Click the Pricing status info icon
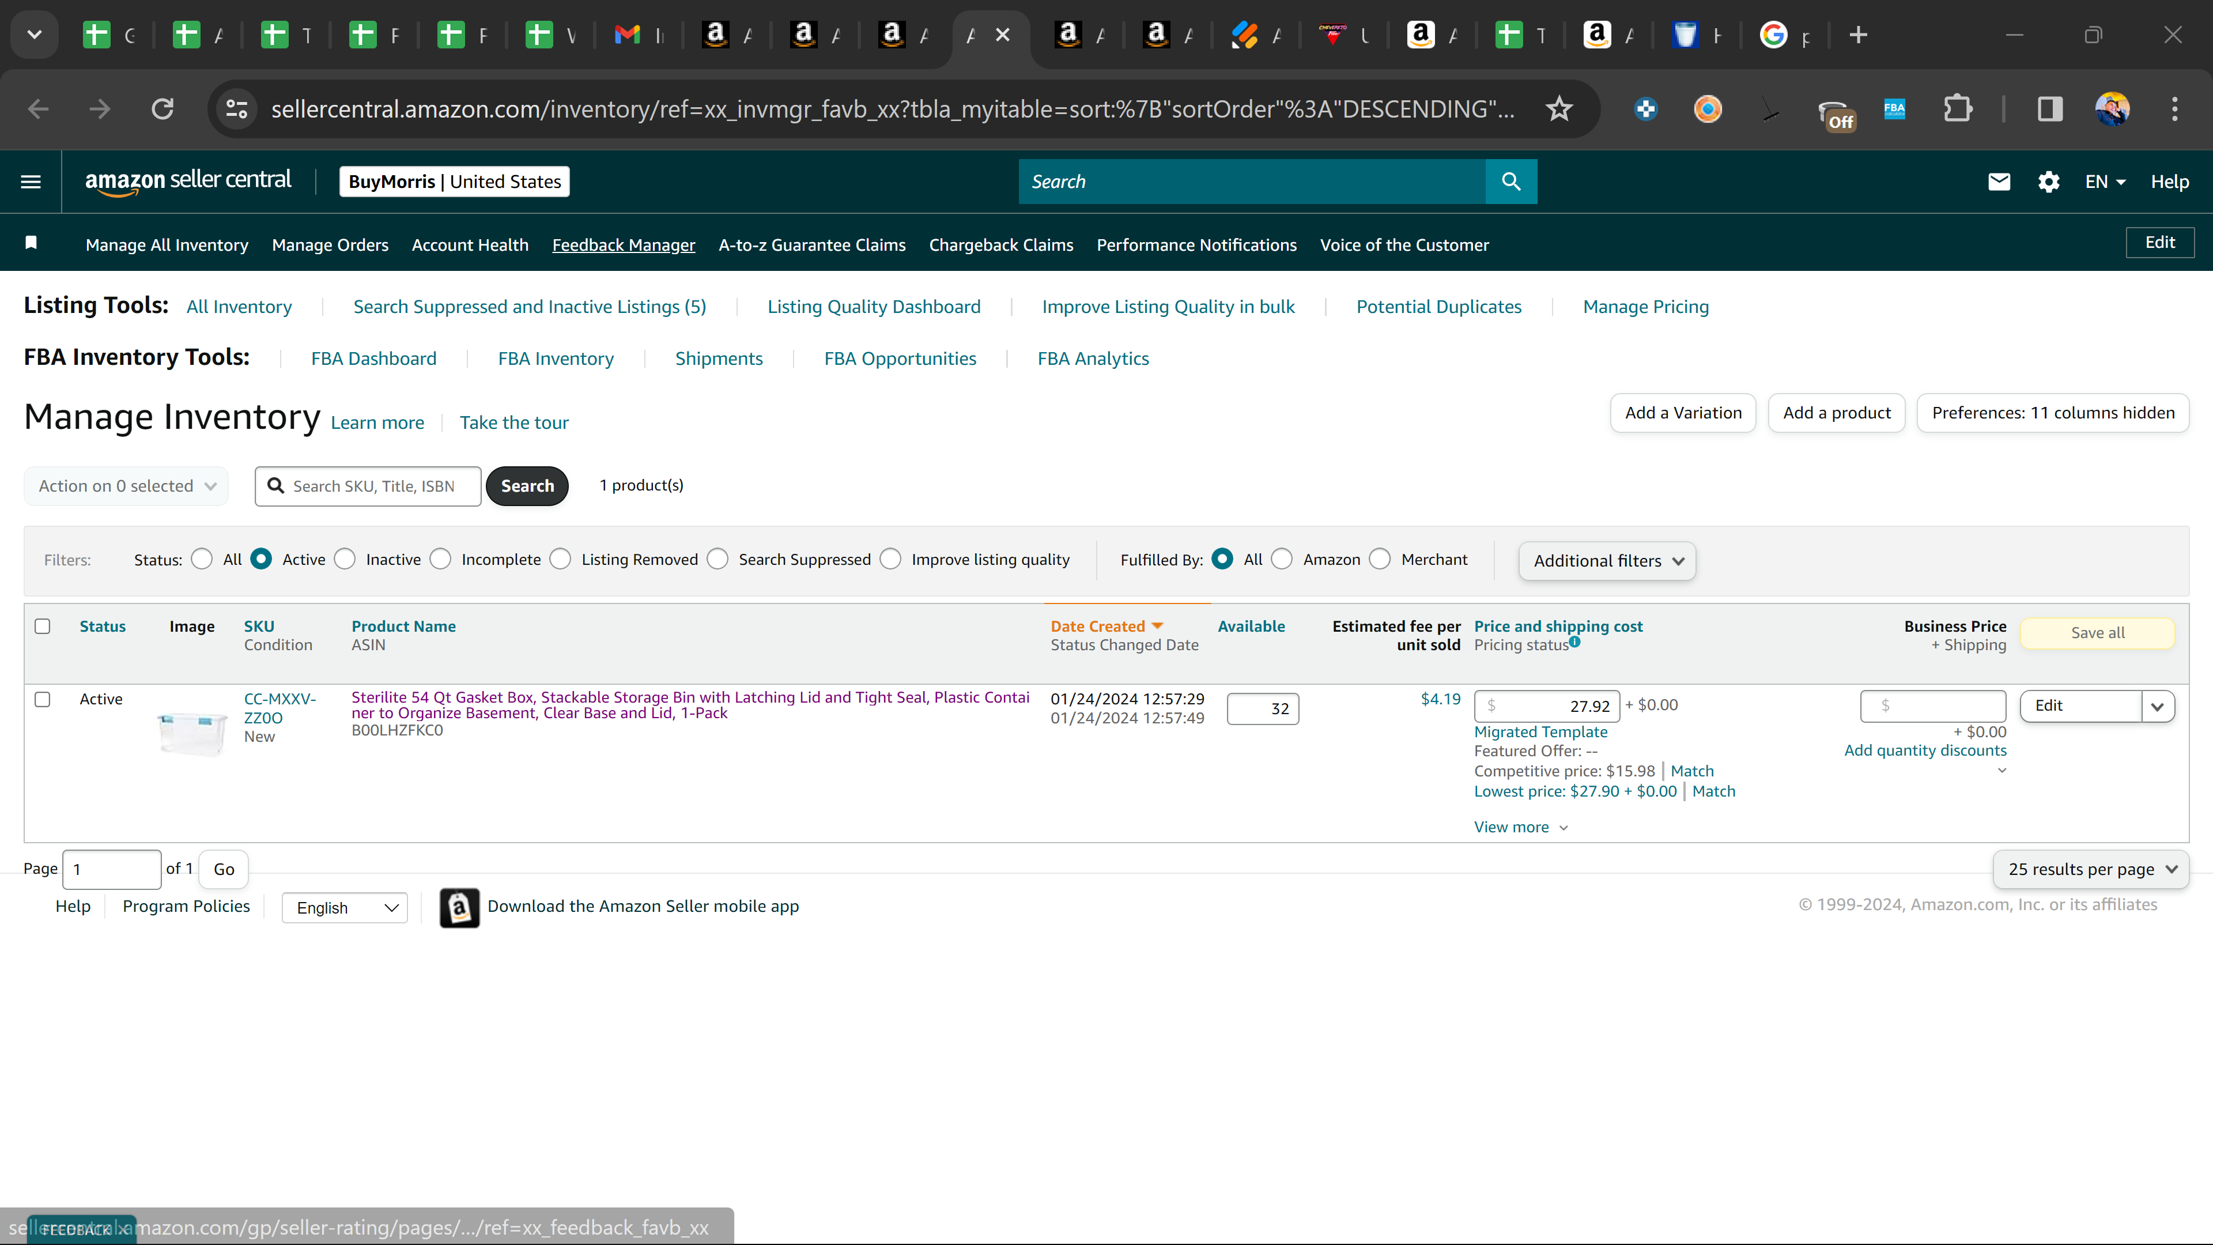This screenshot has height=1245, width=2213. pos(1574,641)
